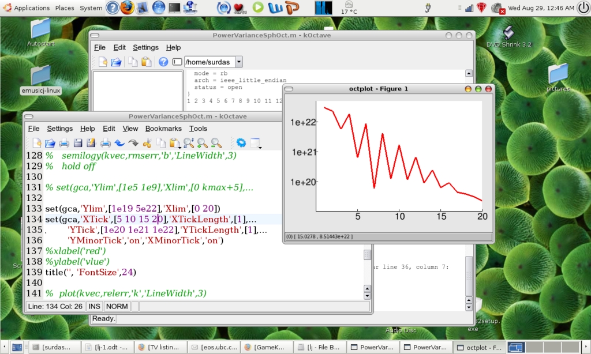Launch Firefox from the top panel
The image size is (591, 354).
(x=128, y=7)
